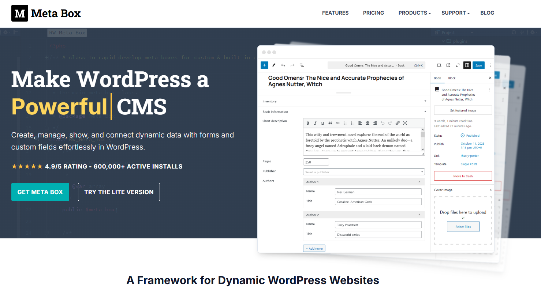The image size is (541, 287).
Task: Open the command palette bar showing Ctrl+K
Action: pyautogui.click(x=376, y=65)
